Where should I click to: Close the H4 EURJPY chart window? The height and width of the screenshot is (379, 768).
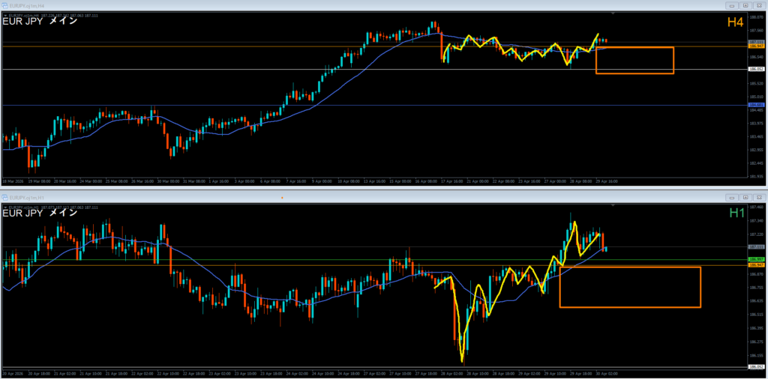[759, 4]
